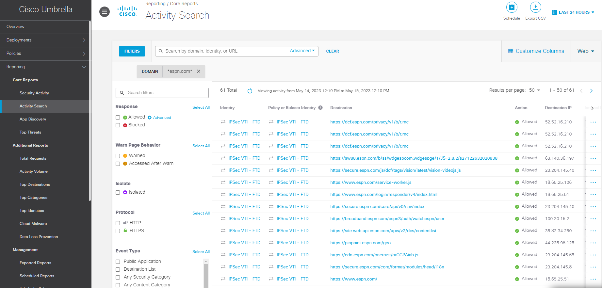Click the CLEAR search link

333,51
